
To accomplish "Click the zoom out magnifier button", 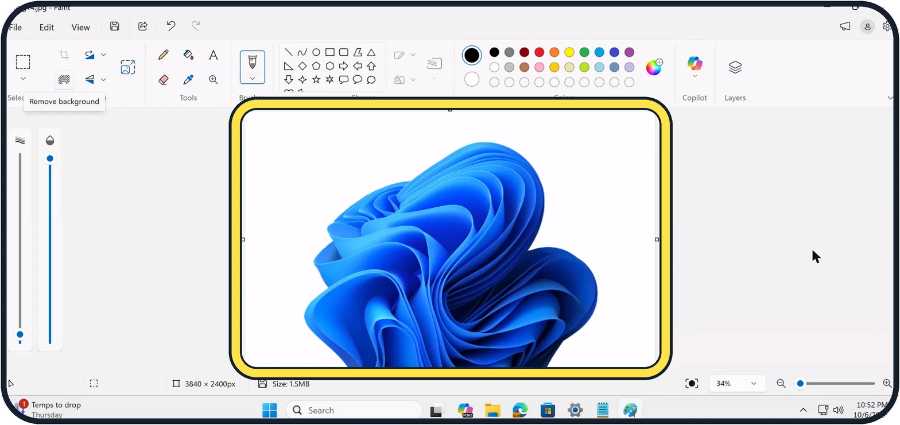I will (781, 383).
